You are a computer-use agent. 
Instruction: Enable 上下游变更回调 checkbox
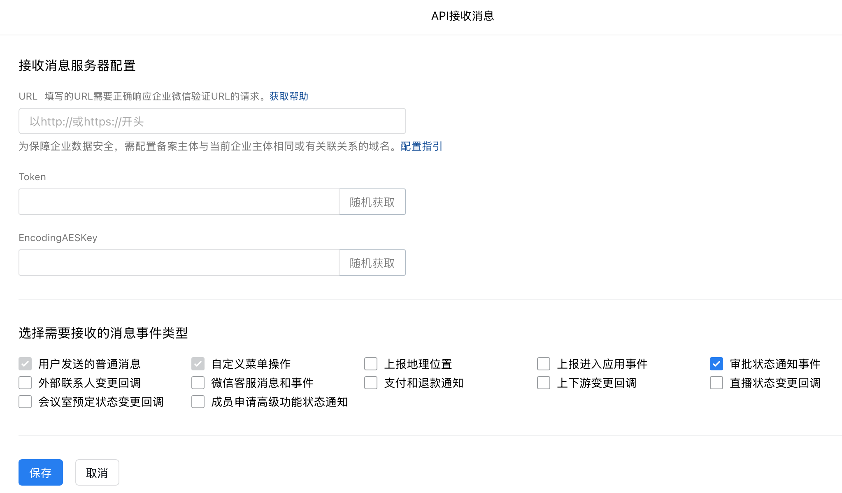click(544, 383)
